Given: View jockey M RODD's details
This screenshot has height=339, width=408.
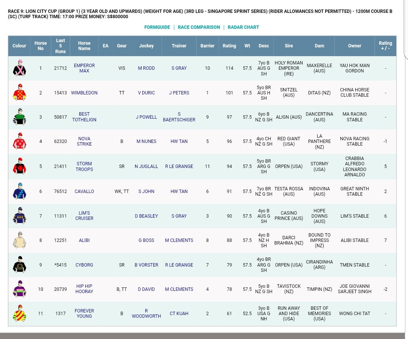Looking at the screenshot, I should click(x=146, y=68).
